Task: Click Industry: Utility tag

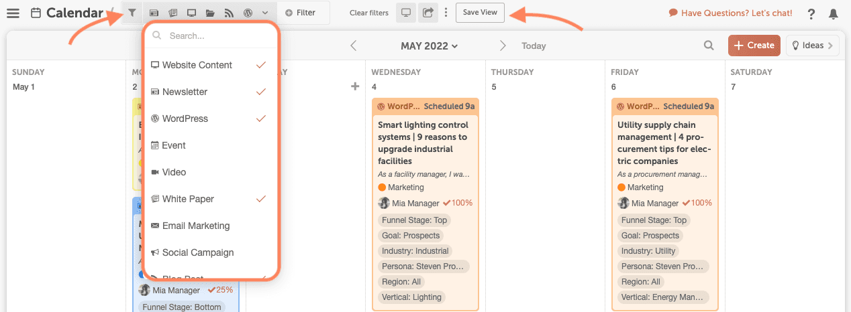Action: point(648,251)
